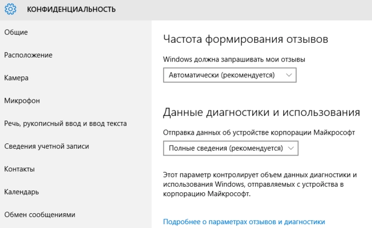Image resolution: width=372 pixels, height=228 pixels.
Task: Click the chevron of the feedback frequency dropdown
Action: [289, 75]
